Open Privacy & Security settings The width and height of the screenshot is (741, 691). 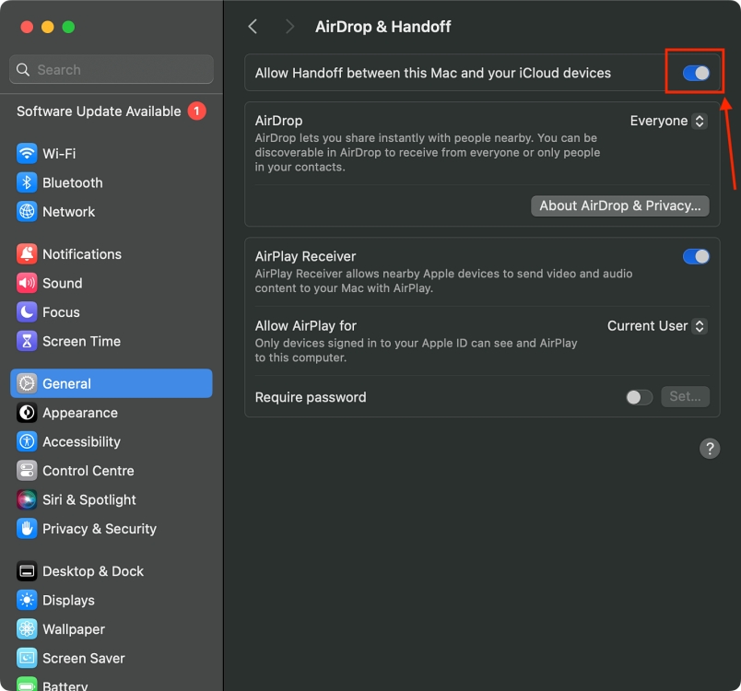pos(96,529)
